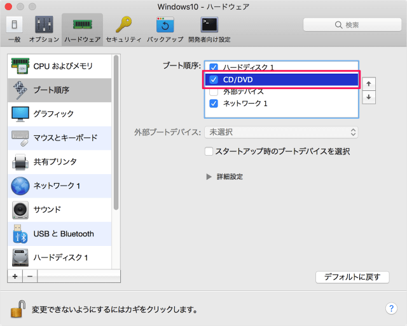This screenshot has height=326, width=407.
Task: Open the オプション settings icon
Action: point(44,29)
